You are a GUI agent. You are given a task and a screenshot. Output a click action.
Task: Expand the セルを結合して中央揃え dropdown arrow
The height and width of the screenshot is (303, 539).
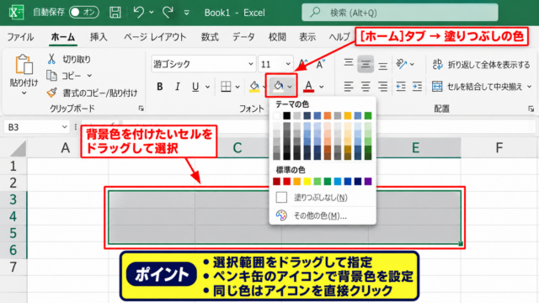tap(530, 87)
